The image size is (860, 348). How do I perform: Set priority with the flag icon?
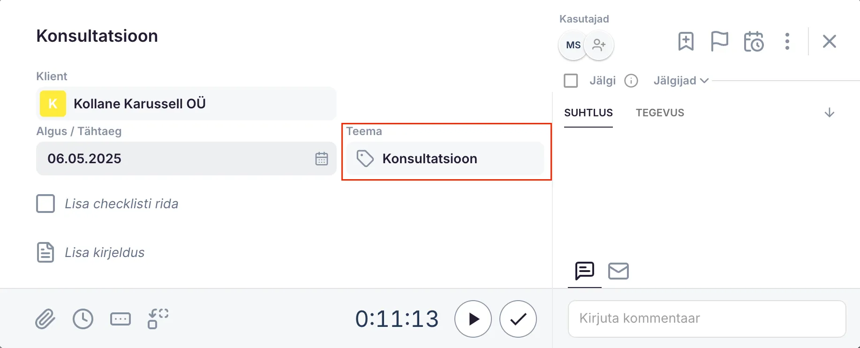click(719, 41)
